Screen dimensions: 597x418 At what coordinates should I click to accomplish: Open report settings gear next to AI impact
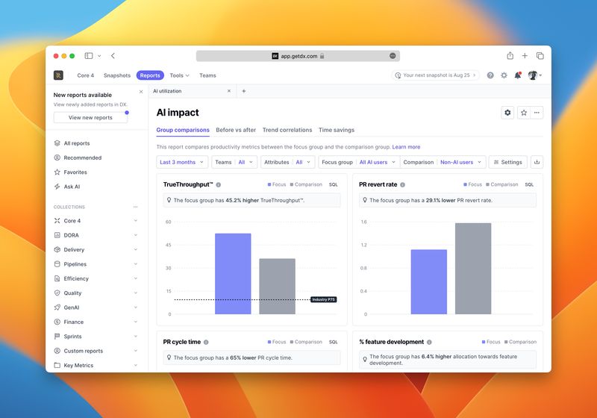pos(508,113)
